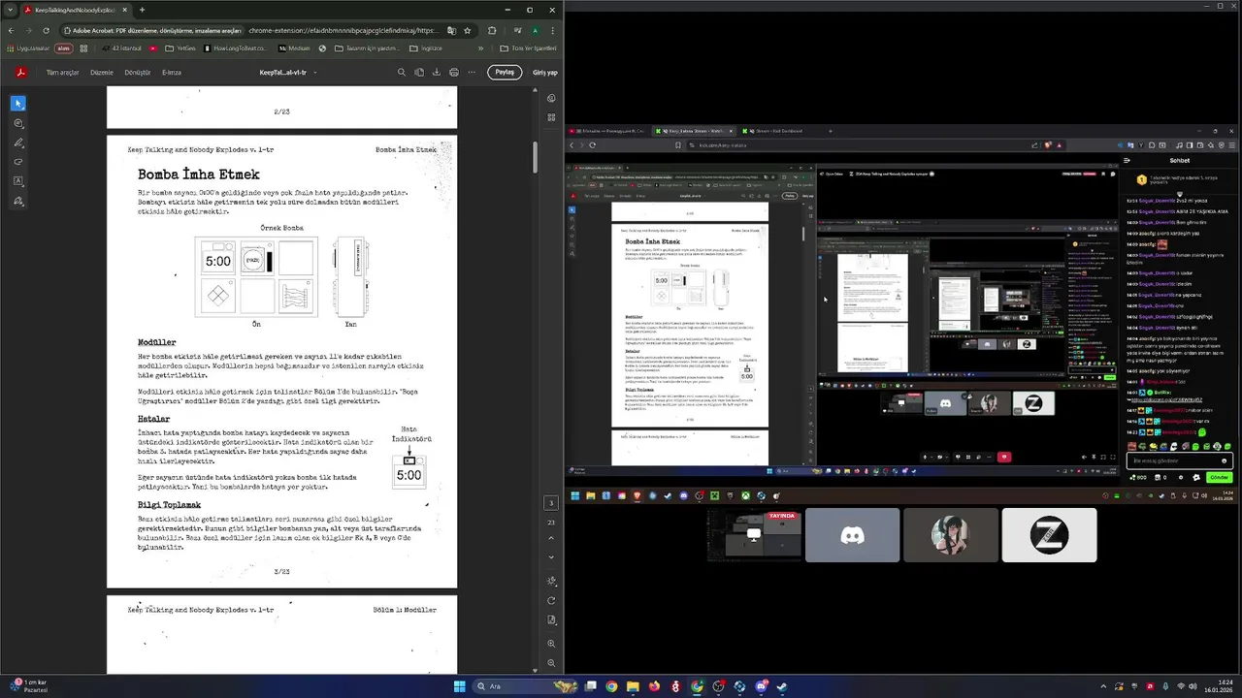Click the PDF vertical scrollbar thumb
The height and width of the screenshot is (698, 1242).
click(535, 157)
